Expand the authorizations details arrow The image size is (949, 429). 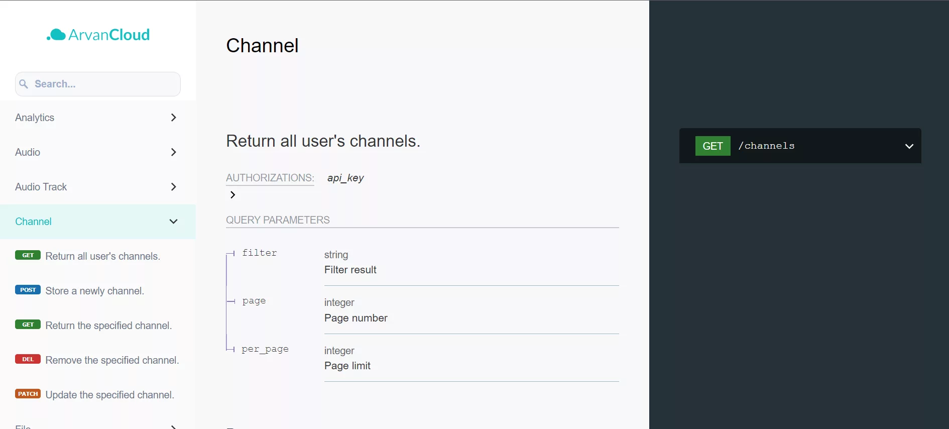tap(232, 195)
